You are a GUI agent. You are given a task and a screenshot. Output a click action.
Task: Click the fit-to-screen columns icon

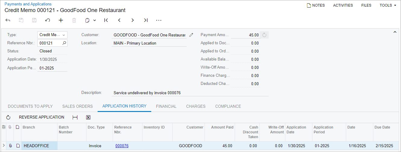point(75,117)
